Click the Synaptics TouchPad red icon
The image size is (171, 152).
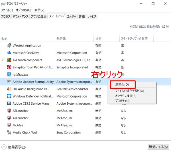tap(9, 67)
